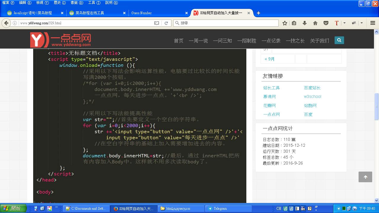
Task: Click the 一点点网 Y logo
Action: click(60, 40)
